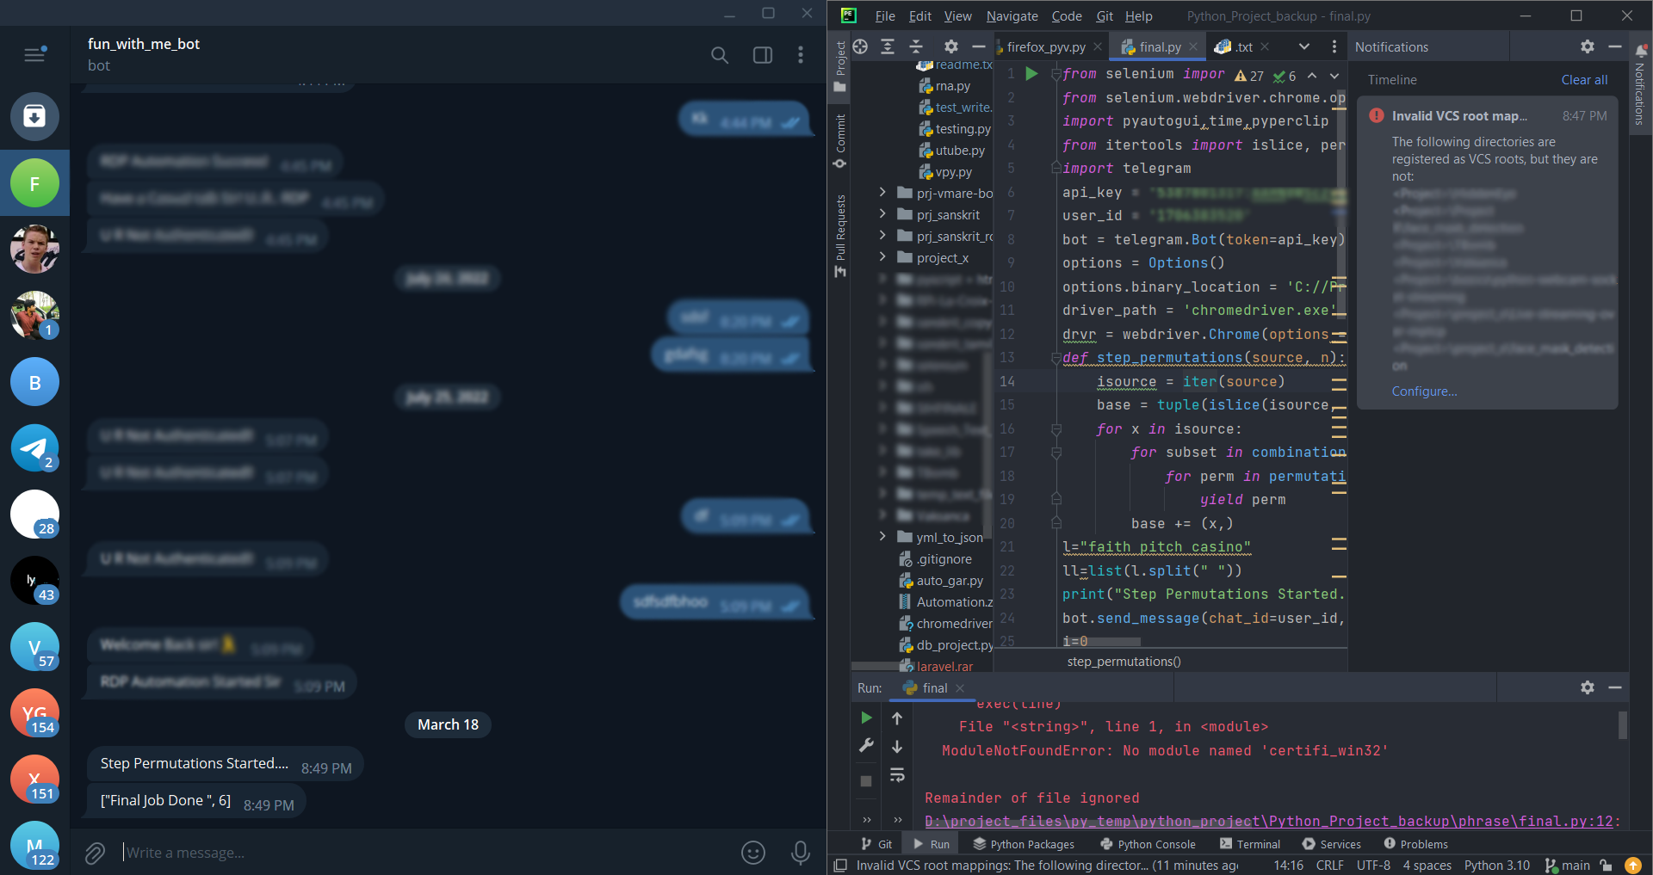Expand the prj_sanskrit folder
The height and width of the screenshot is (875, 1653).
(x=882, y=214)
